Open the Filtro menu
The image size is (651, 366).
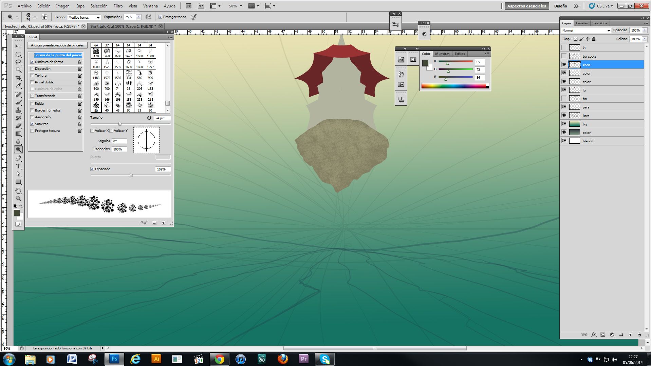(x=118, y=6)
